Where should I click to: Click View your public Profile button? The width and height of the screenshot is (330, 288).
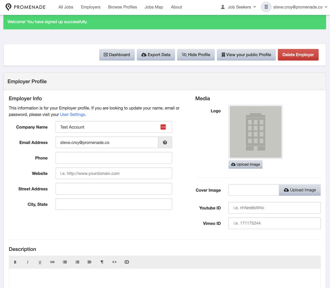246,55
